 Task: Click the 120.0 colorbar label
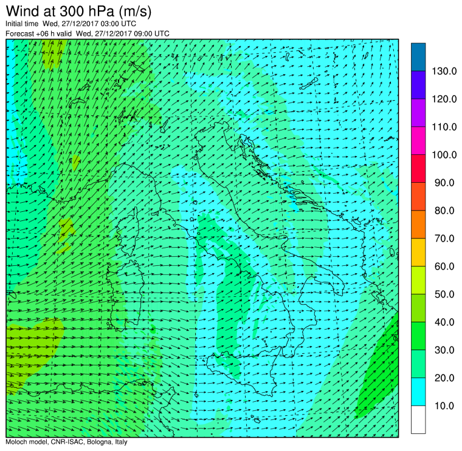point(444,99)
